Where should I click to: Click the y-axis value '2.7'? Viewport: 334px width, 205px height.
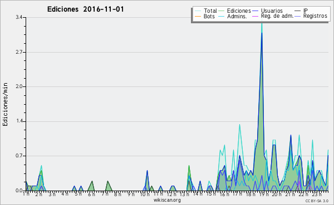pos(19,52)
